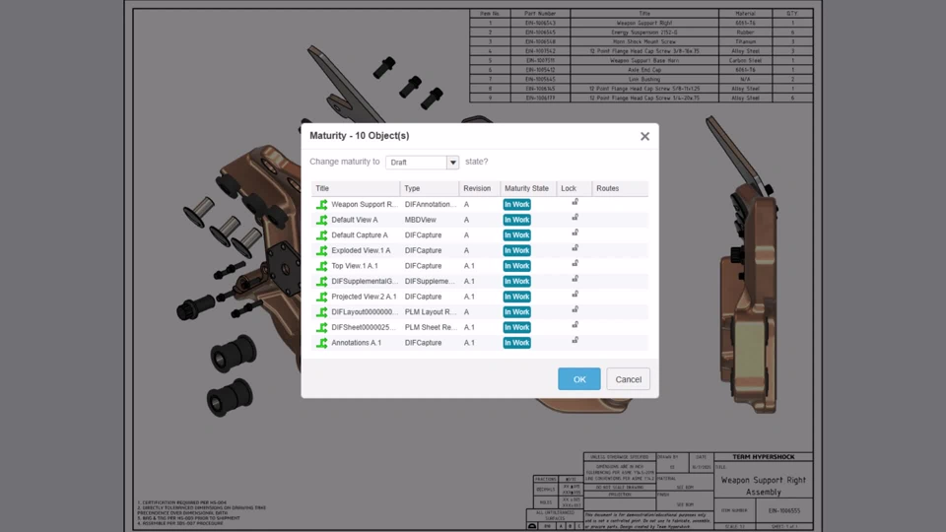Select the 'DIFLayout0000000...' title

pos(365,312)
